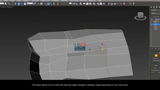Click the Unwrap UVW button
The width and height of the screenshot is (160, 90).
(x=156, y=17)
